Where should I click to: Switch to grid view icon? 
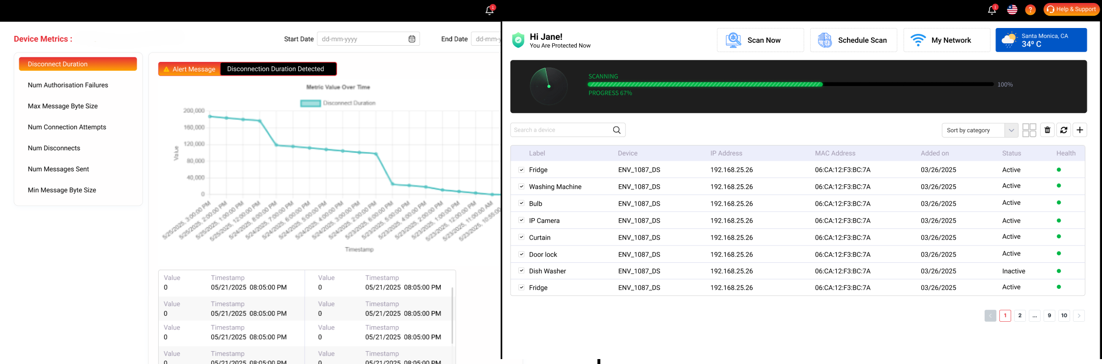coord(1029,130)
